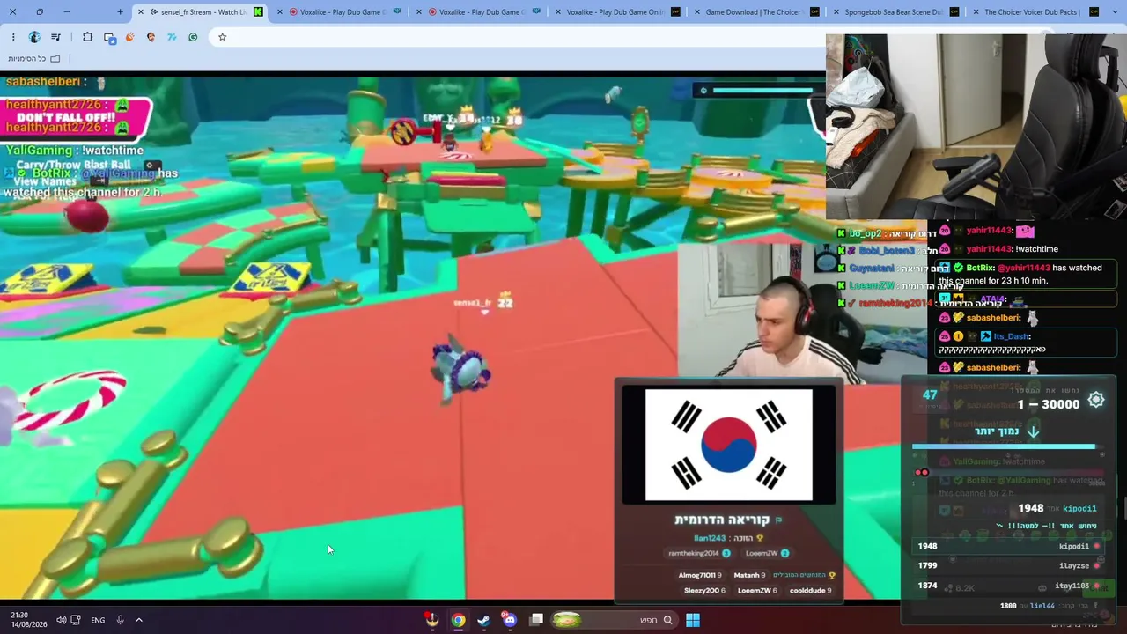The height and width of the screenshot is (634, 1127).
Task: Click the orange round extension icon
Action: point(130,37)
